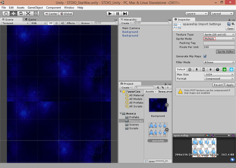Click the Step forward button
Screen dimensions: 236x168
pos(125,14)
